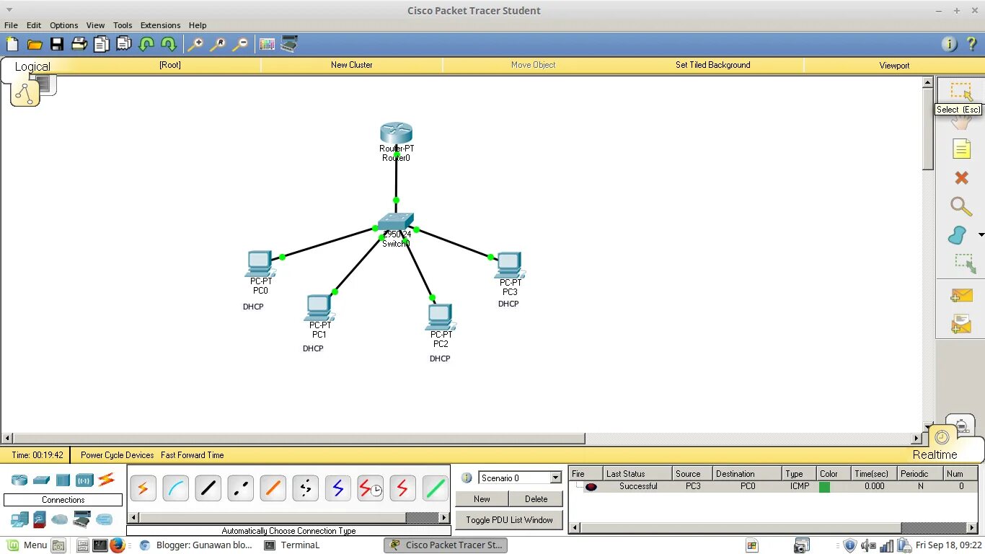985x554 pixels.
Task: Choose Connections lightning category
Action: pyautogui.click(x=107, y=479)
